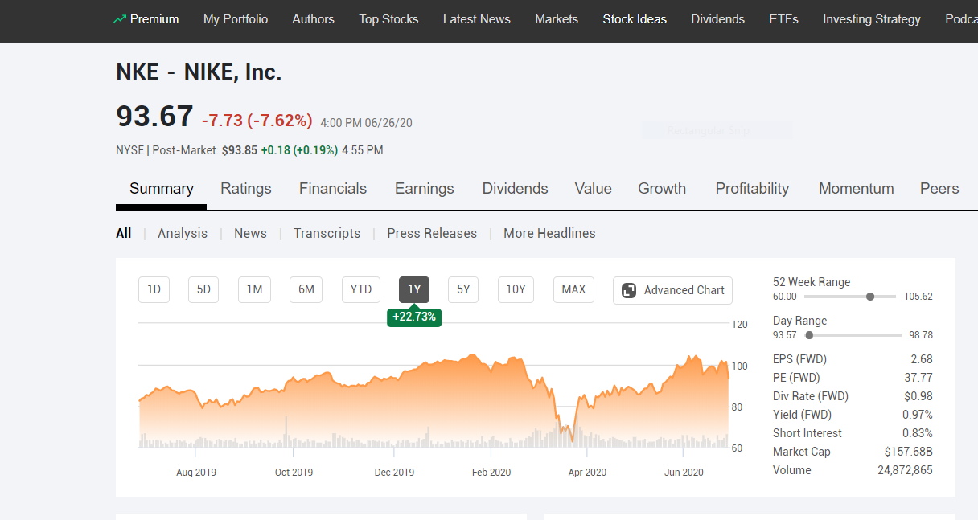Select the 5Y chart range
The image size is (978, 520).
(463, 289)
